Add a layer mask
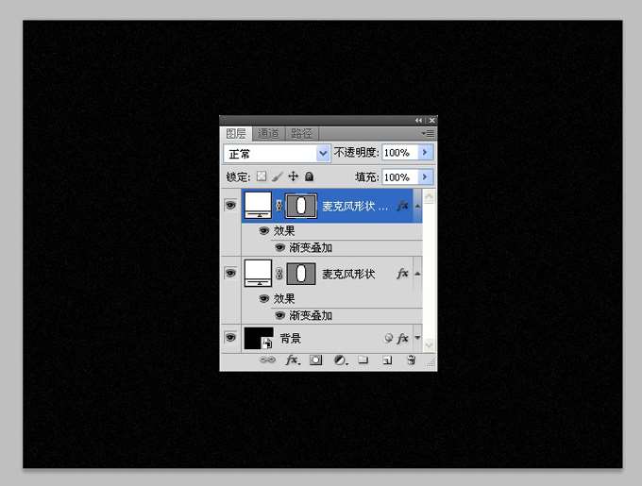The image size is (642, 486). click(x=315, y=360)
